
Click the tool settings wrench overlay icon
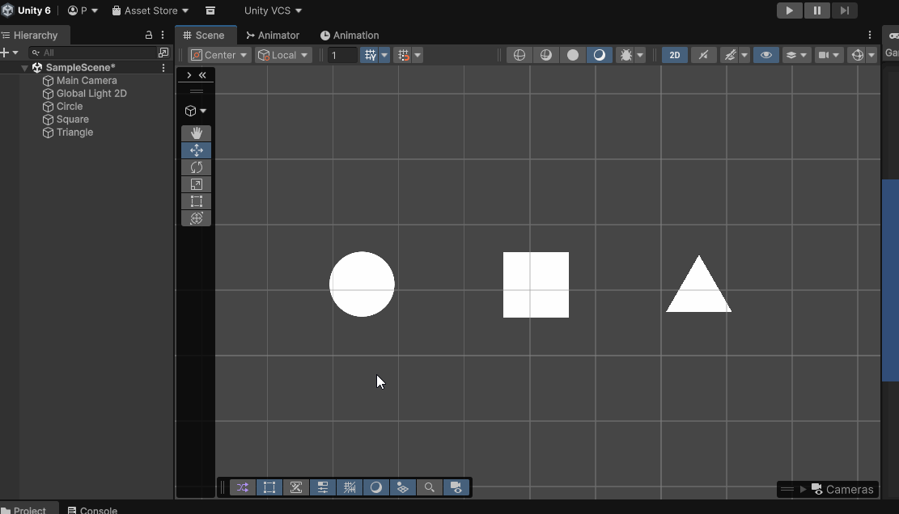click(296, 487)
